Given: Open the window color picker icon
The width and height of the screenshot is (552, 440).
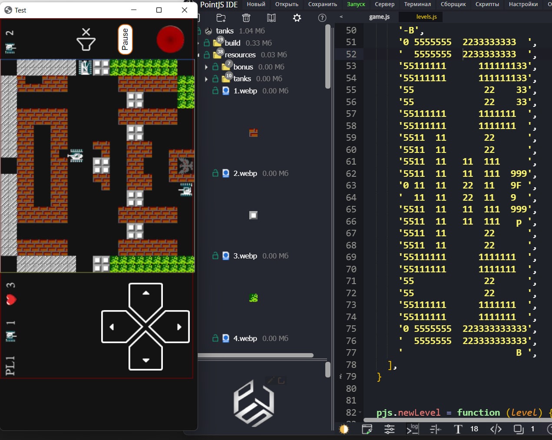Looking at the screenshot, I should (367, 429).
